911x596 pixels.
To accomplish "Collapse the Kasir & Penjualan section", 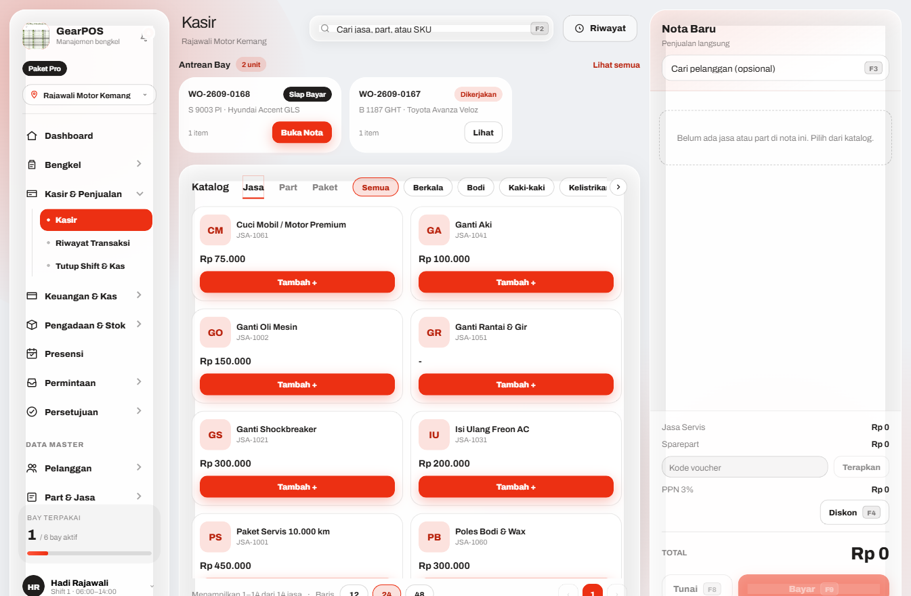I will 140,194.
